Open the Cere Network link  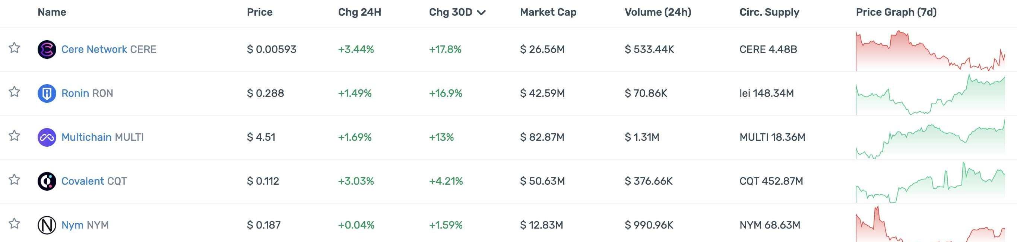click(94, 50)
